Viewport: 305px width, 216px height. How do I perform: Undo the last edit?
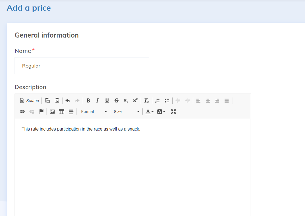pyautogui.click(x=68, y=101)
